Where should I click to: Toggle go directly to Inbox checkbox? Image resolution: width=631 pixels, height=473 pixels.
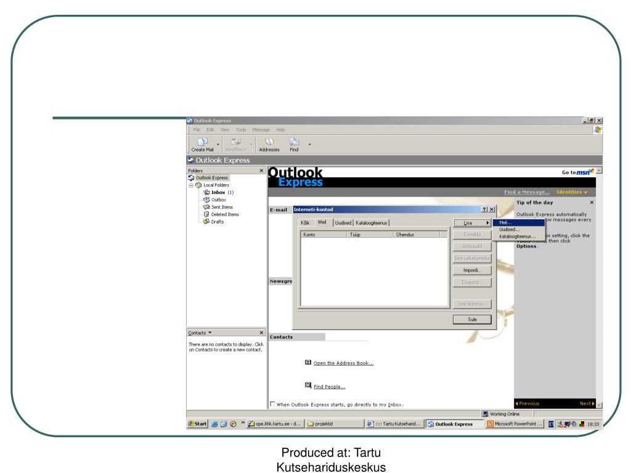[x=272, y=404]
